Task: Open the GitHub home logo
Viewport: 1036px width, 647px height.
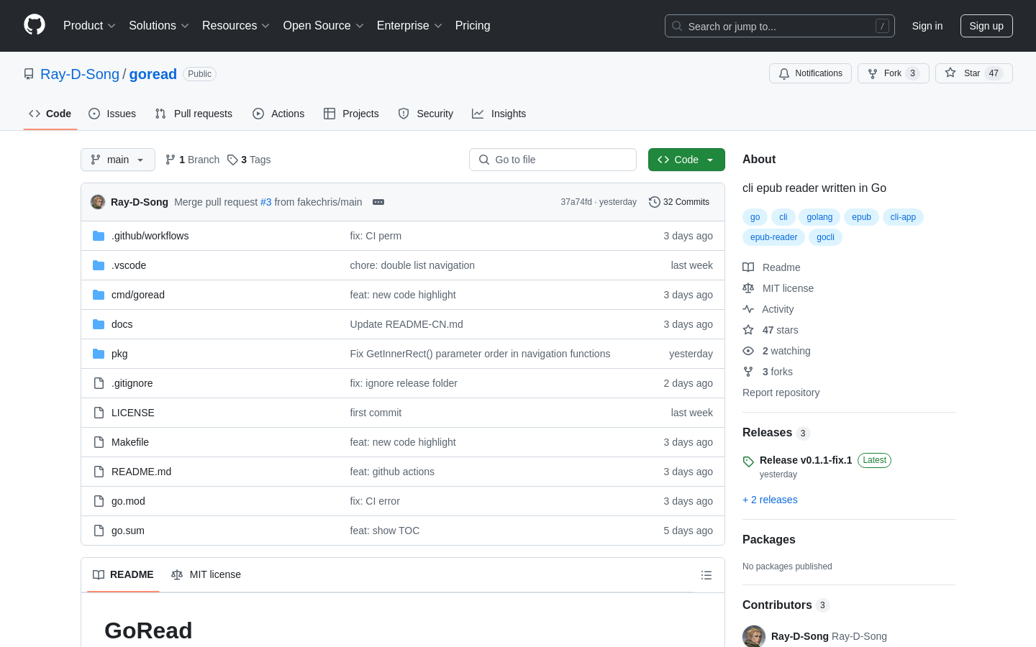Action: click(35, 25)
